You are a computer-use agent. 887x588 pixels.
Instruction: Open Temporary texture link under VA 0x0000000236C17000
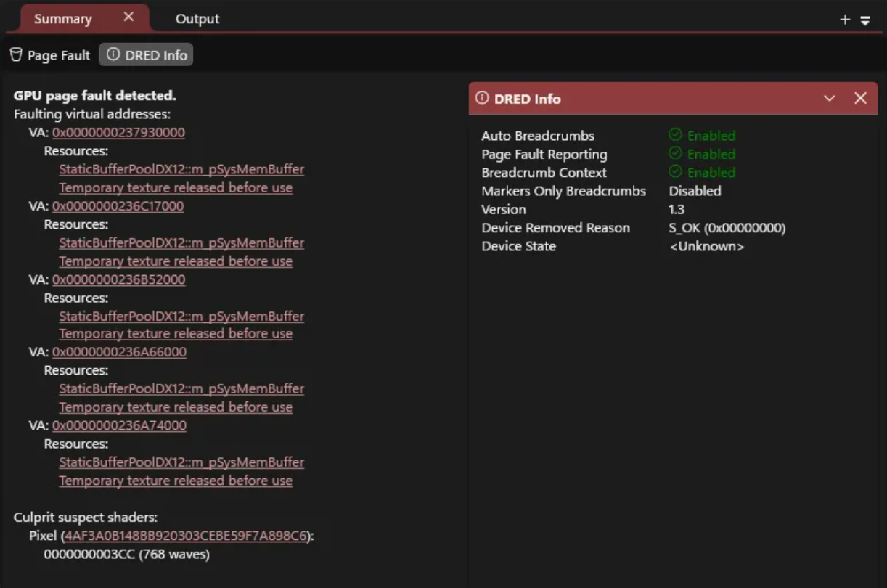[176, 261]
